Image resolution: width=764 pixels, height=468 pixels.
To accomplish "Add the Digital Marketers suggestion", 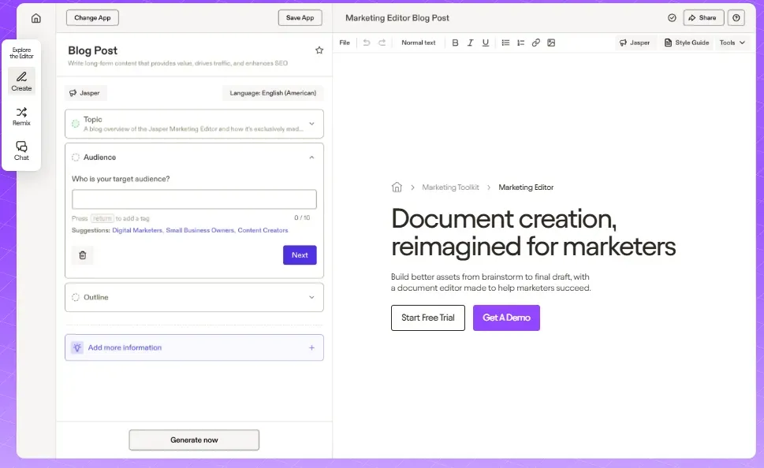I will point(137,230).
